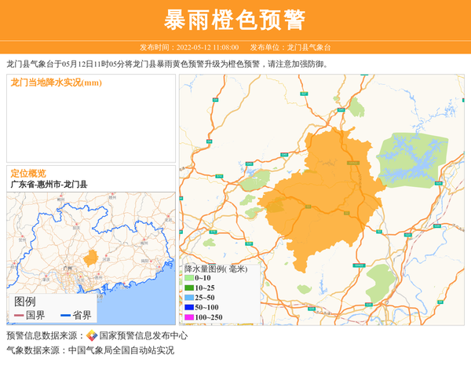
Task: Click the red 国界 legend line
Action: pos(19,315)
